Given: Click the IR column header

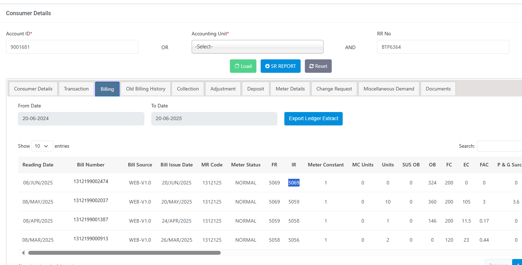Looking at the screenshot, I should (294, 165).
